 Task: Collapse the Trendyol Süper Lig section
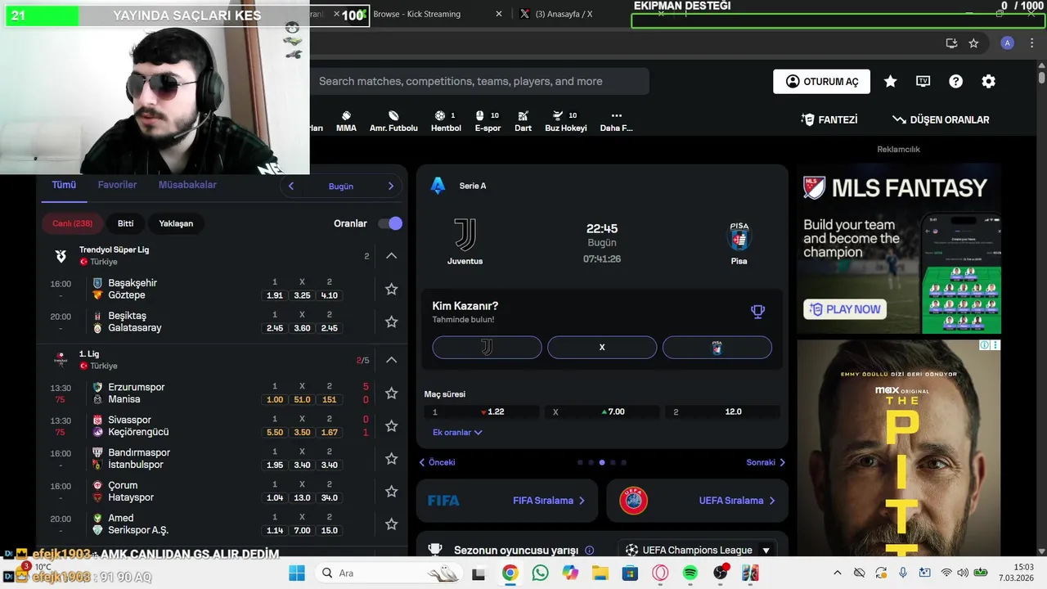pos(391,256)
